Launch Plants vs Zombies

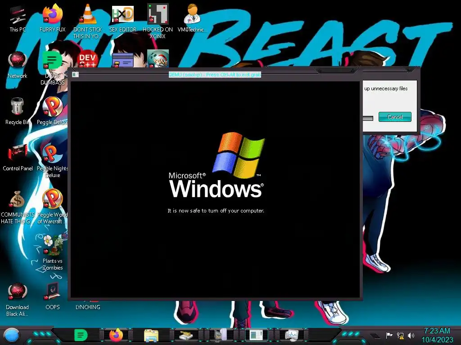52,252
